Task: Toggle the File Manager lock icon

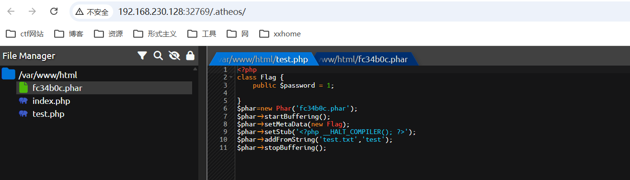Action: pyautogui.click(x=190, y=56)
